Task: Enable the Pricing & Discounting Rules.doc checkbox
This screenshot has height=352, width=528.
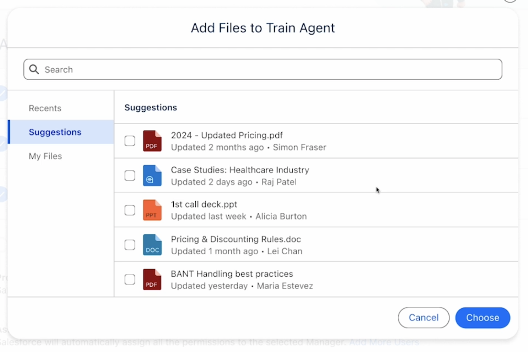Action: (x=130, y=245)
